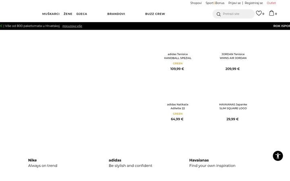Click the 64,99 € price

(x=177, y=119)
